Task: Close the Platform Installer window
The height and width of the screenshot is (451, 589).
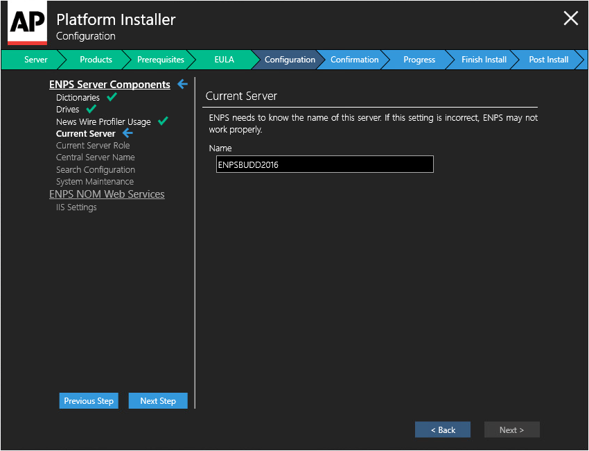Action: click(x=570, y=18)
